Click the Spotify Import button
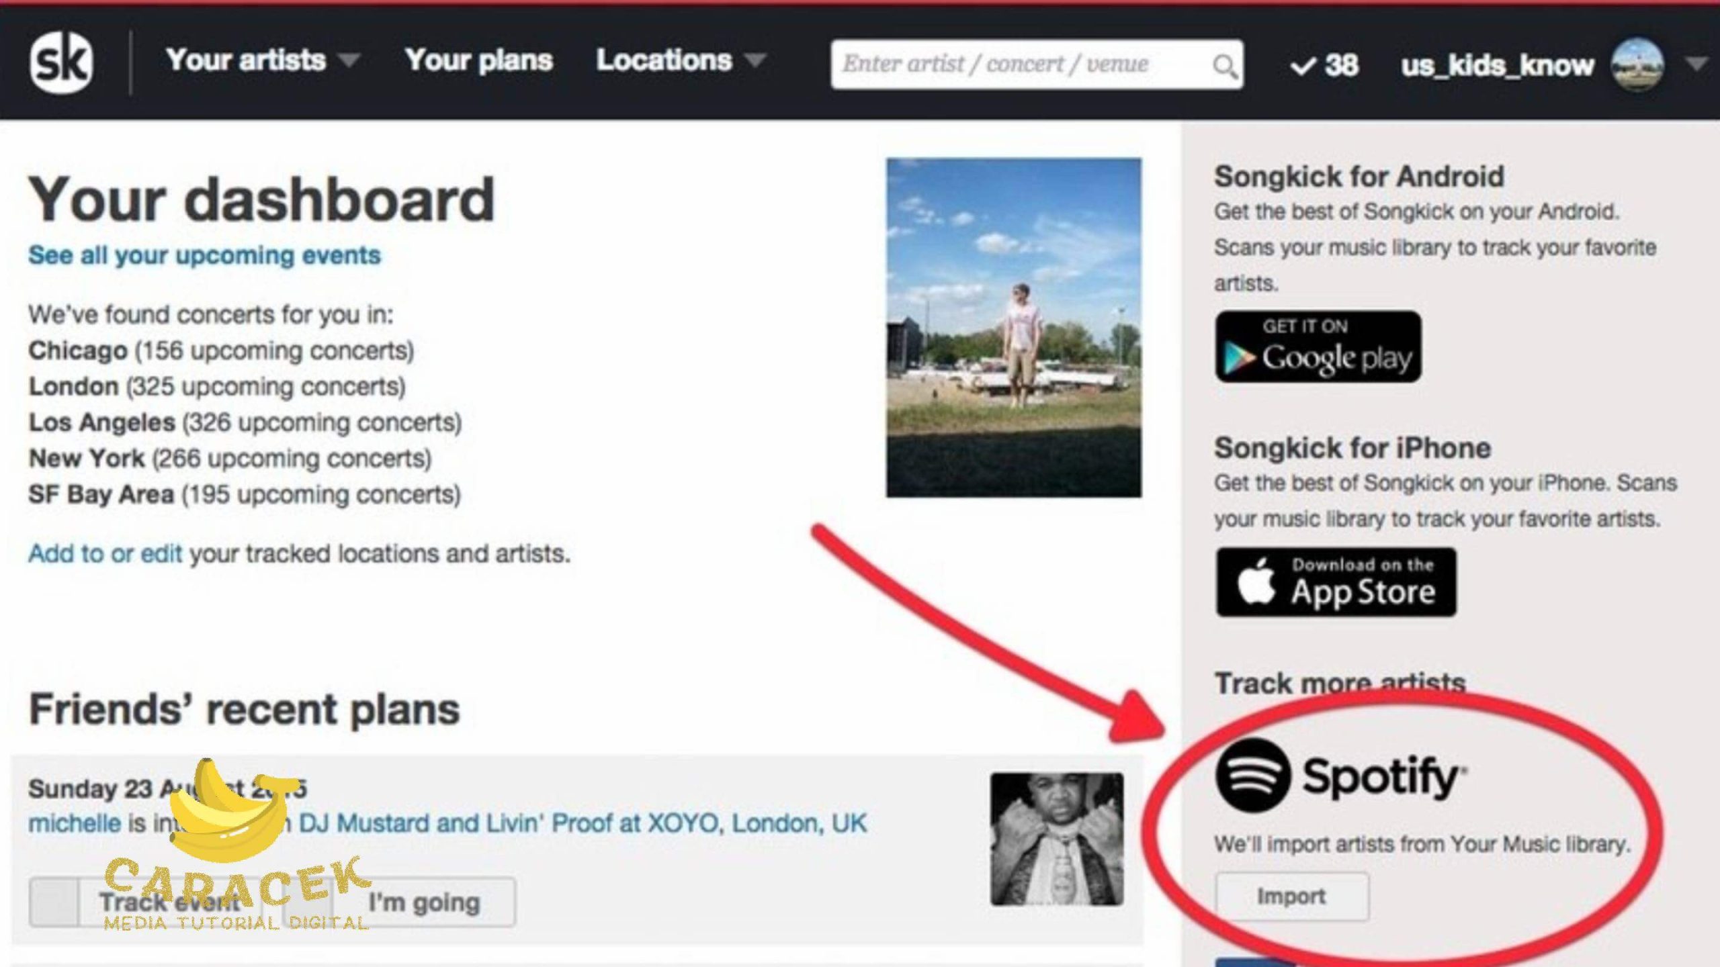1720x967 pixels. pos(1291,896)
